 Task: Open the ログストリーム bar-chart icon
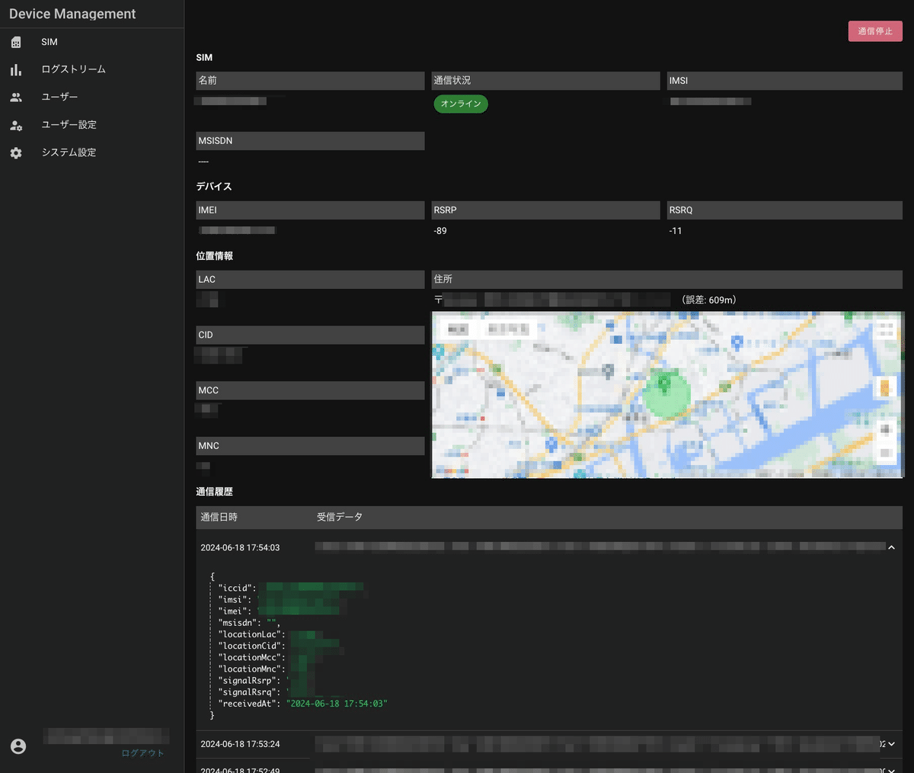(x=17, y=69)
